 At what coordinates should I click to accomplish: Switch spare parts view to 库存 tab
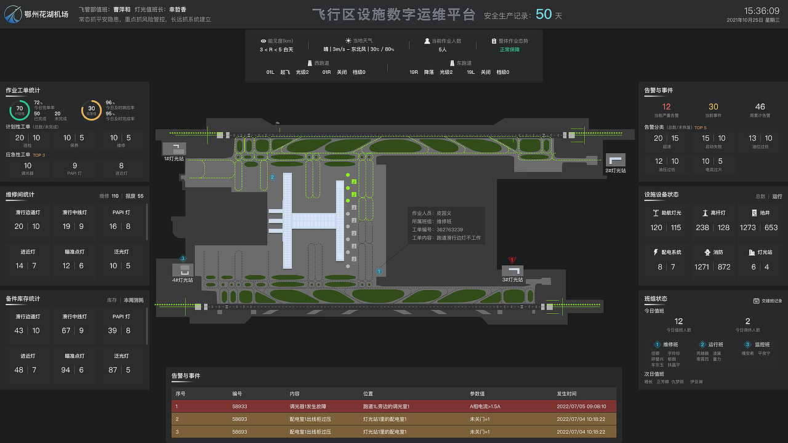coord(112,300)
